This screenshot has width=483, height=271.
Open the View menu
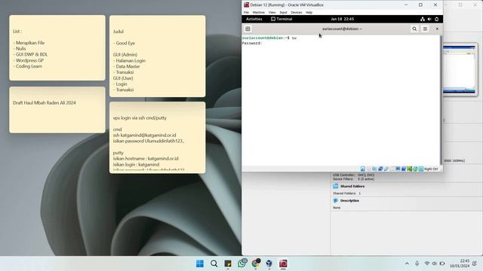[272, 13]
